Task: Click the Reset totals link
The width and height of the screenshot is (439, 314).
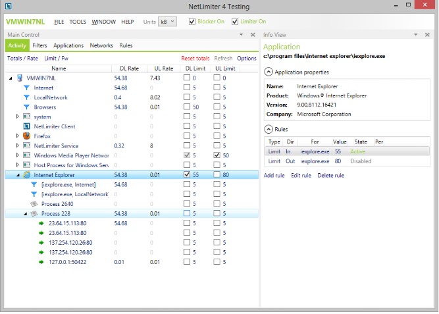Action: (195, 58)
